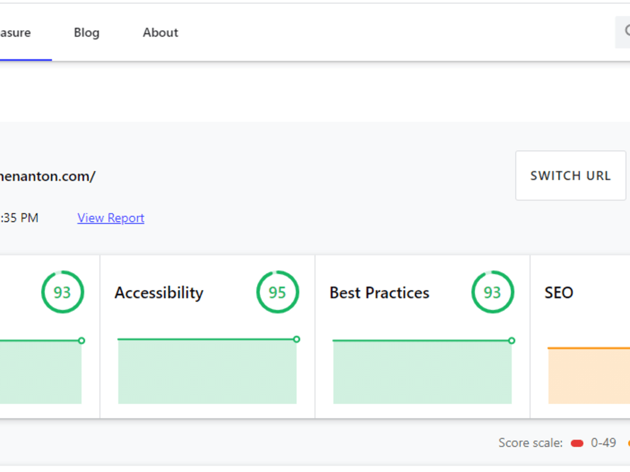This screenshot has width=630, height=472.
Task: Click the SWITCH URL button
Action: click(x=571, y=176)
